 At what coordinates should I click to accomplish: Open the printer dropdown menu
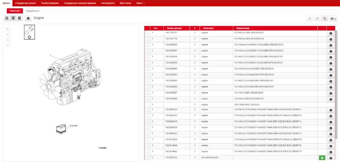coord(333,19)
